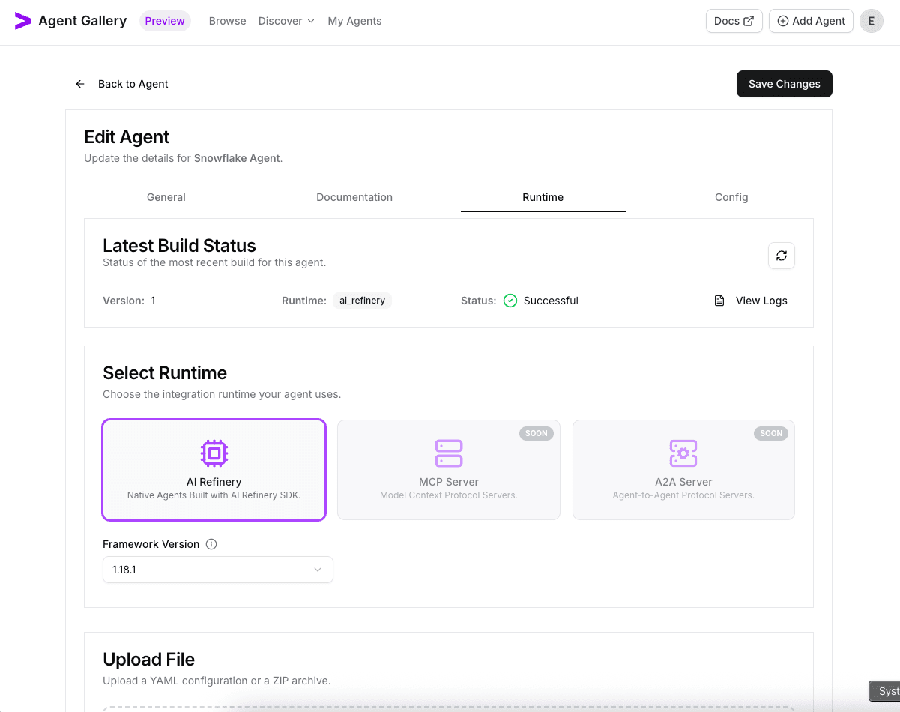Select the AI Refinery runtime card

(214, 470)
